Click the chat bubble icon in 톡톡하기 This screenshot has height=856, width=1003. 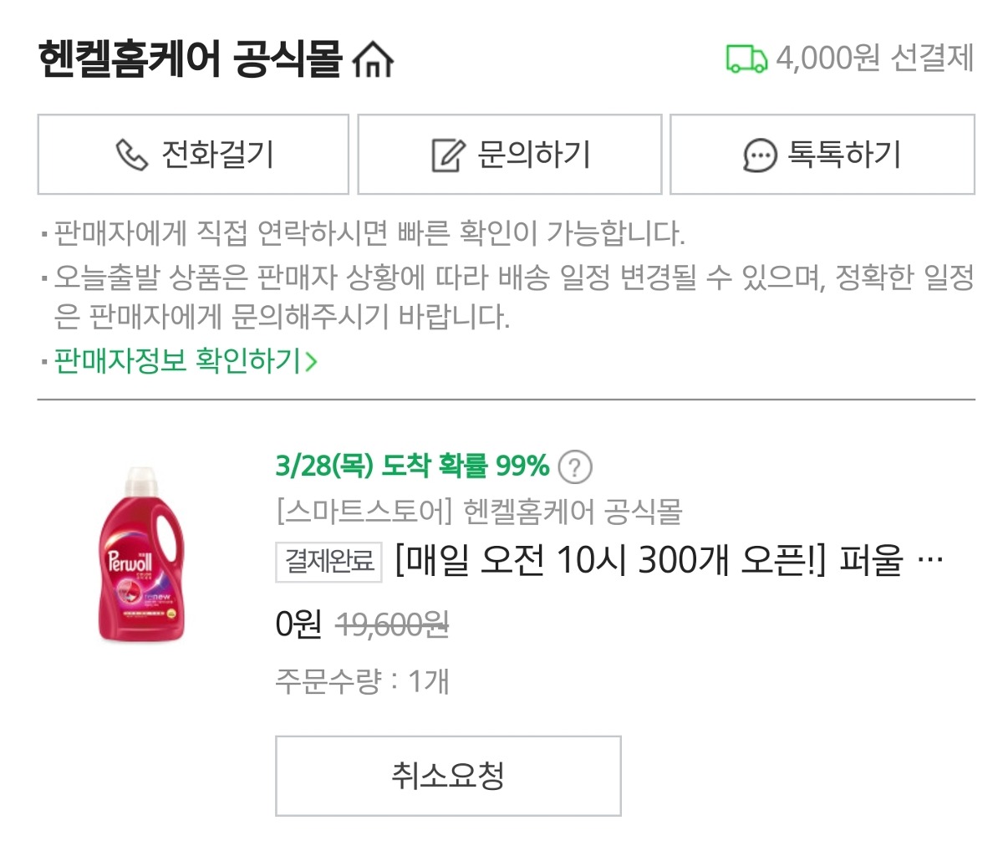[x=759, y=155]
